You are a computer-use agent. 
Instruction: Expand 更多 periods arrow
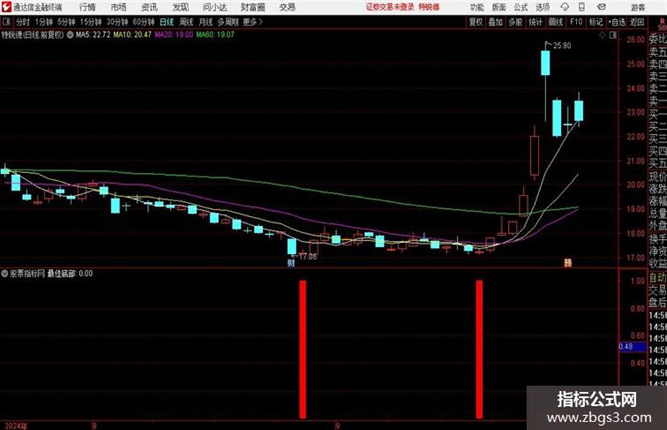pos(253,22)
